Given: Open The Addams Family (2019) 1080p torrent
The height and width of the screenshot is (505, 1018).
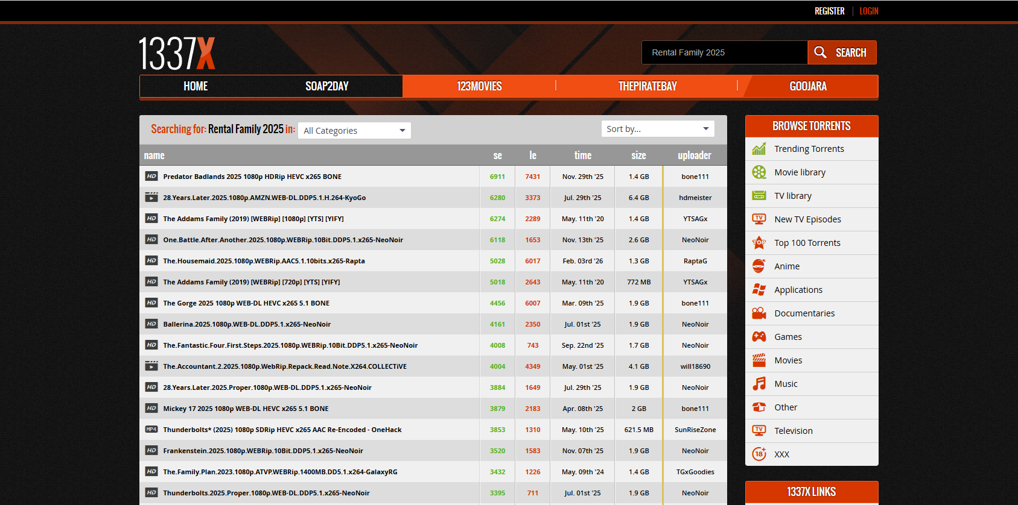Looking at the screenshot, I should tap(253, 219).
